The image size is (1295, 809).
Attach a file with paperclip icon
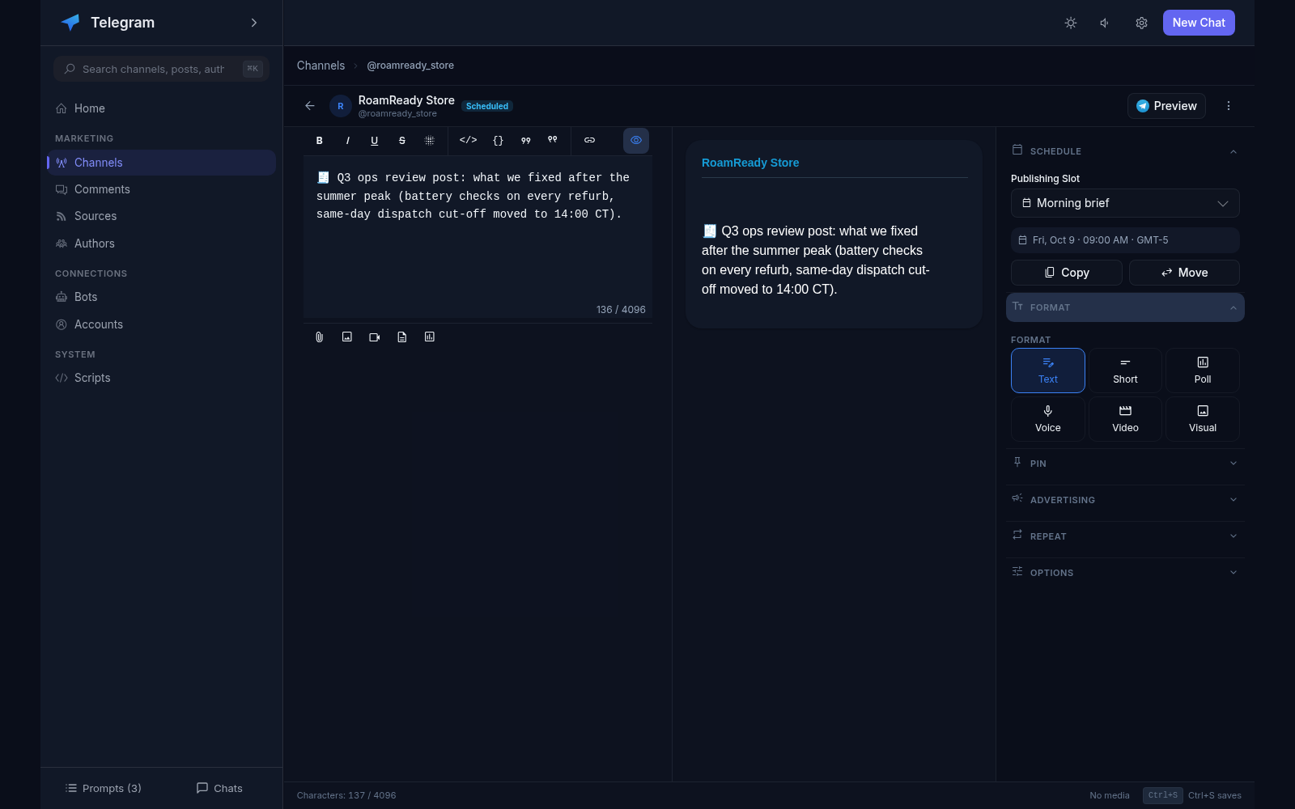click(320, 337)
